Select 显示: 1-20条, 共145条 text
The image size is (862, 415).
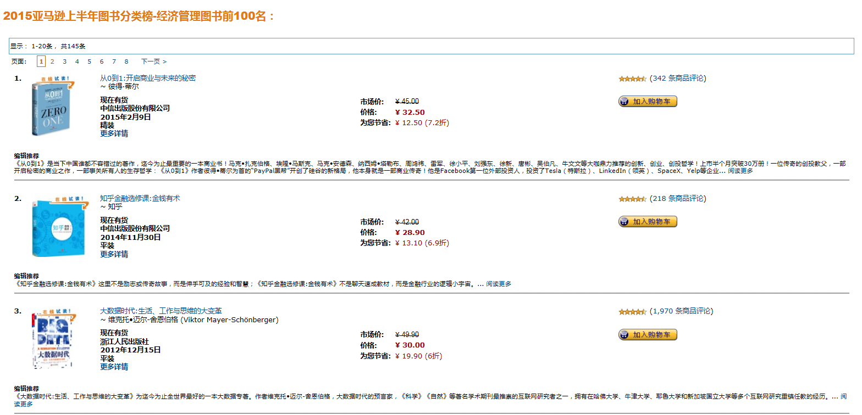[48, 46]
